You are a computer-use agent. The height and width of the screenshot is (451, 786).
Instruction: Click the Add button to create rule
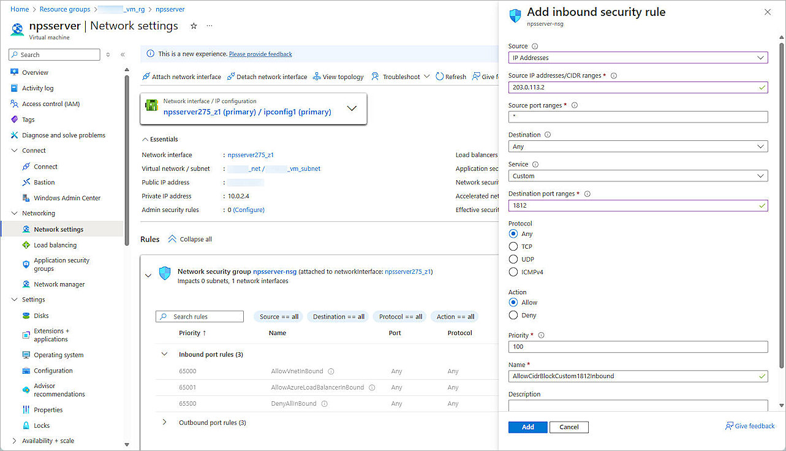(527, 426)
